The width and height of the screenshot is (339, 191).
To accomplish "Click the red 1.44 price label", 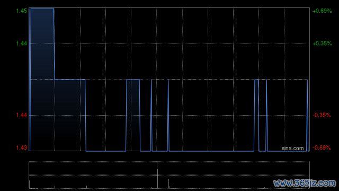I will pos(22,115).
